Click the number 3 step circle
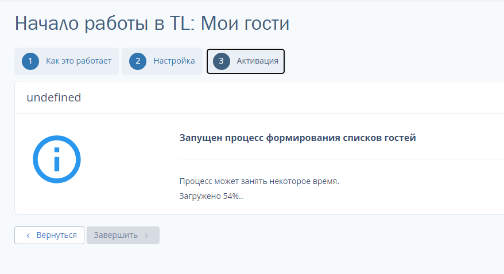 click(221, 61)
